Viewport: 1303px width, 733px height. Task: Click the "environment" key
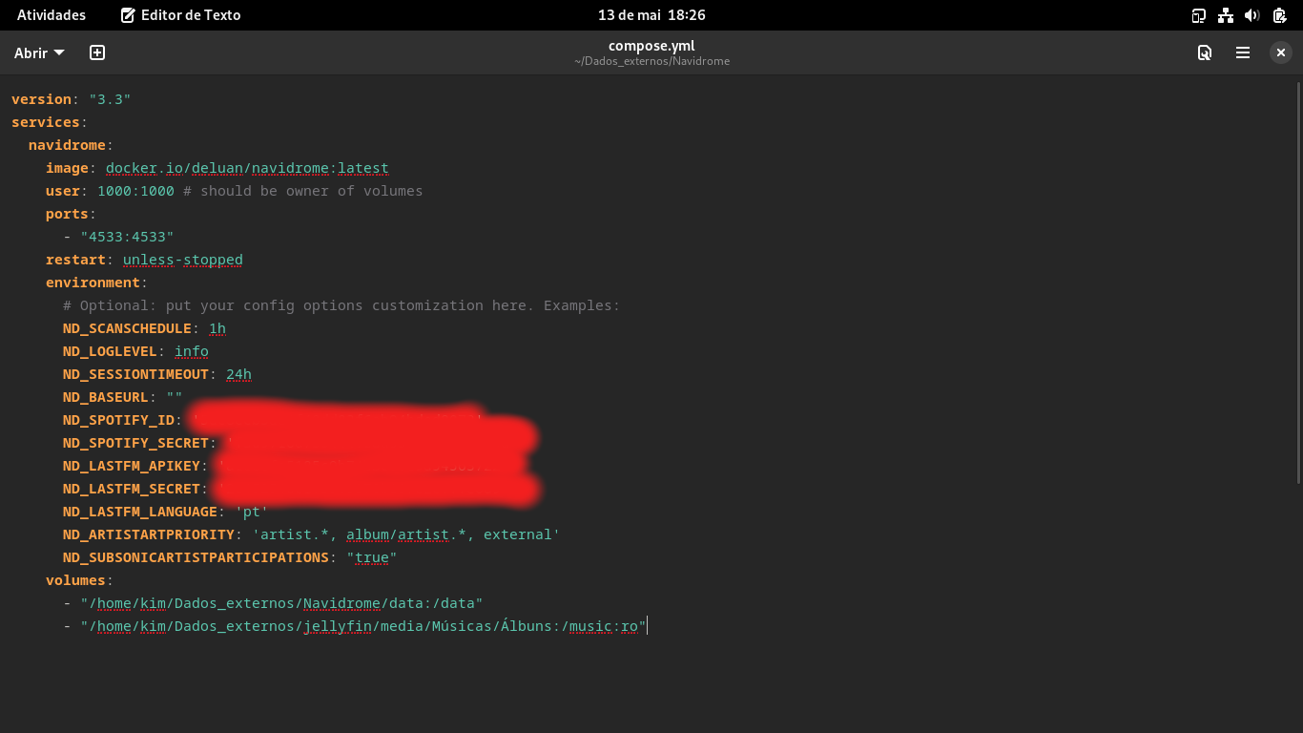pos(93,283)
